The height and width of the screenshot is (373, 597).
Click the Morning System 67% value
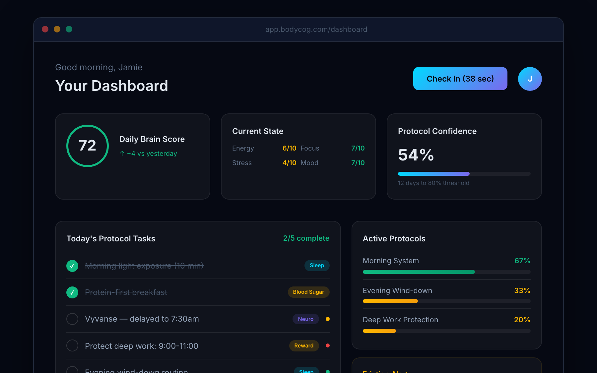click(x=522, y=261)
